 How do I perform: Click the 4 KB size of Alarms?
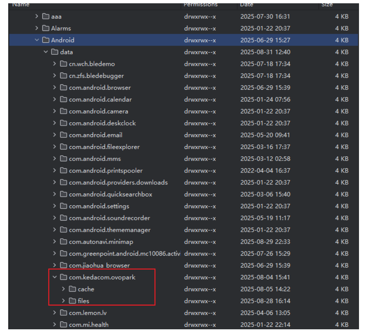click(x=342, y=28)
